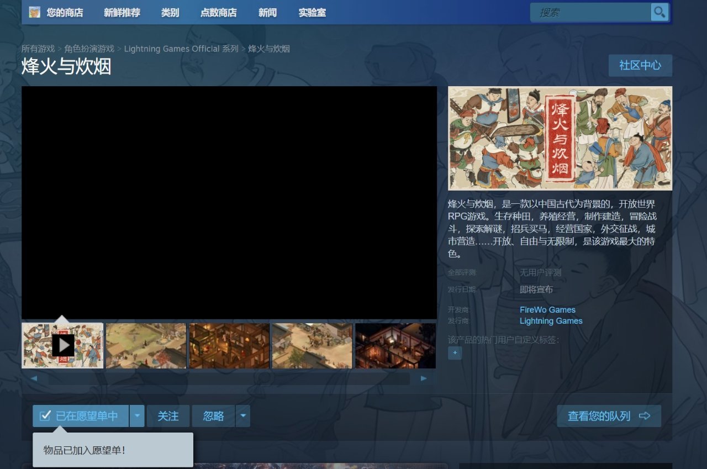This screenshot has height=469, width=707.
Task: Click the 即将宣布 release date text
Action: pos(536,289)
